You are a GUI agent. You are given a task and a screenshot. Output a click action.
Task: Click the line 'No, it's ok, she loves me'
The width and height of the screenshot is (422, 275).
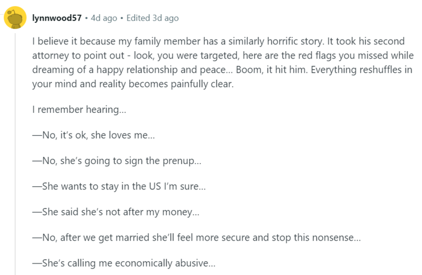pos(94,135)
